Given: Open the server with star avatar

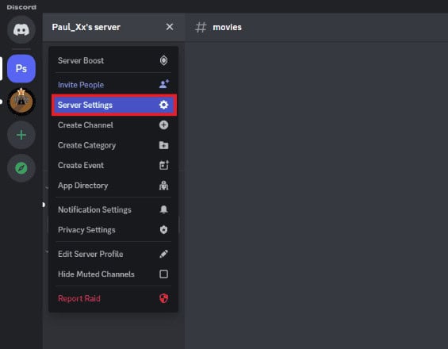Looking at the screenshot, I should pos(21,102).
